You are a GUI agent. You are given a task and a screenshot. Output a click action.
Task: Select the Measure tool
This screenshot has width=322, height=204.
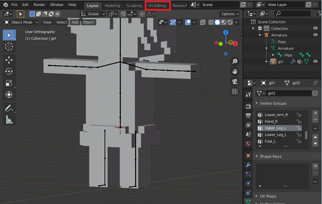(x=9, y=119)
